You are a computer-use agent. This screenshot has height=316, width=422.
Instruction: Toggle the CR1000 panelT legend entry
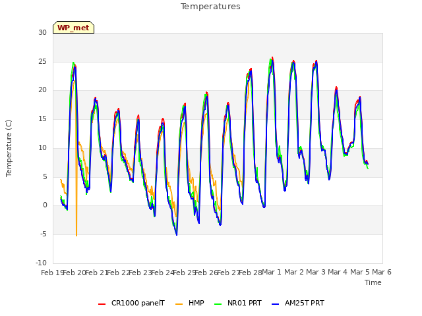click(x=131, y=303)
